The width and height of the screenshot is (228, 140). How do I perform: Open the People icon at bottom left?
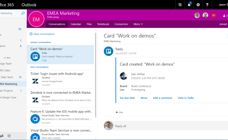tap(2, 136)
